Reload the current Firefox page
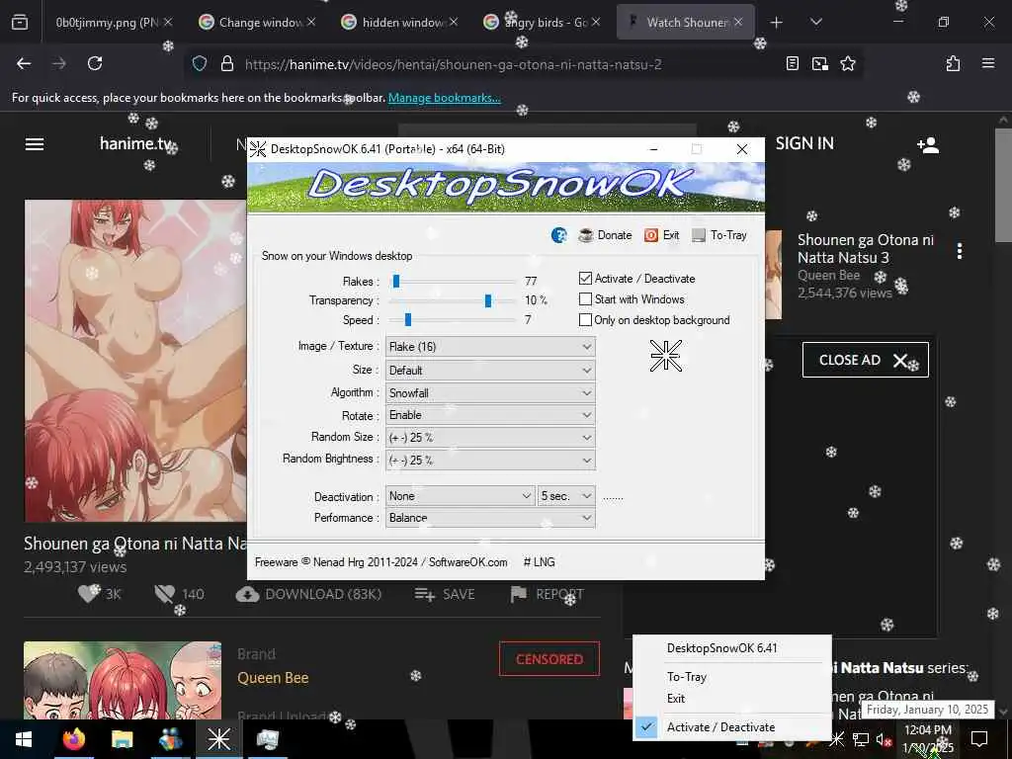1012x759 pixels. [x=95, y=63]
